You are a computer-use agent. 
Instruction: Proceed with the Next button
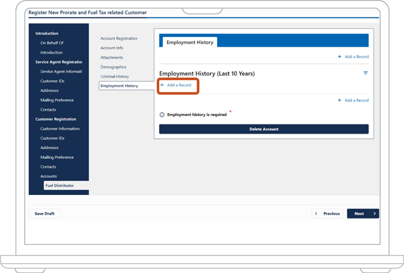pos(363,213)
